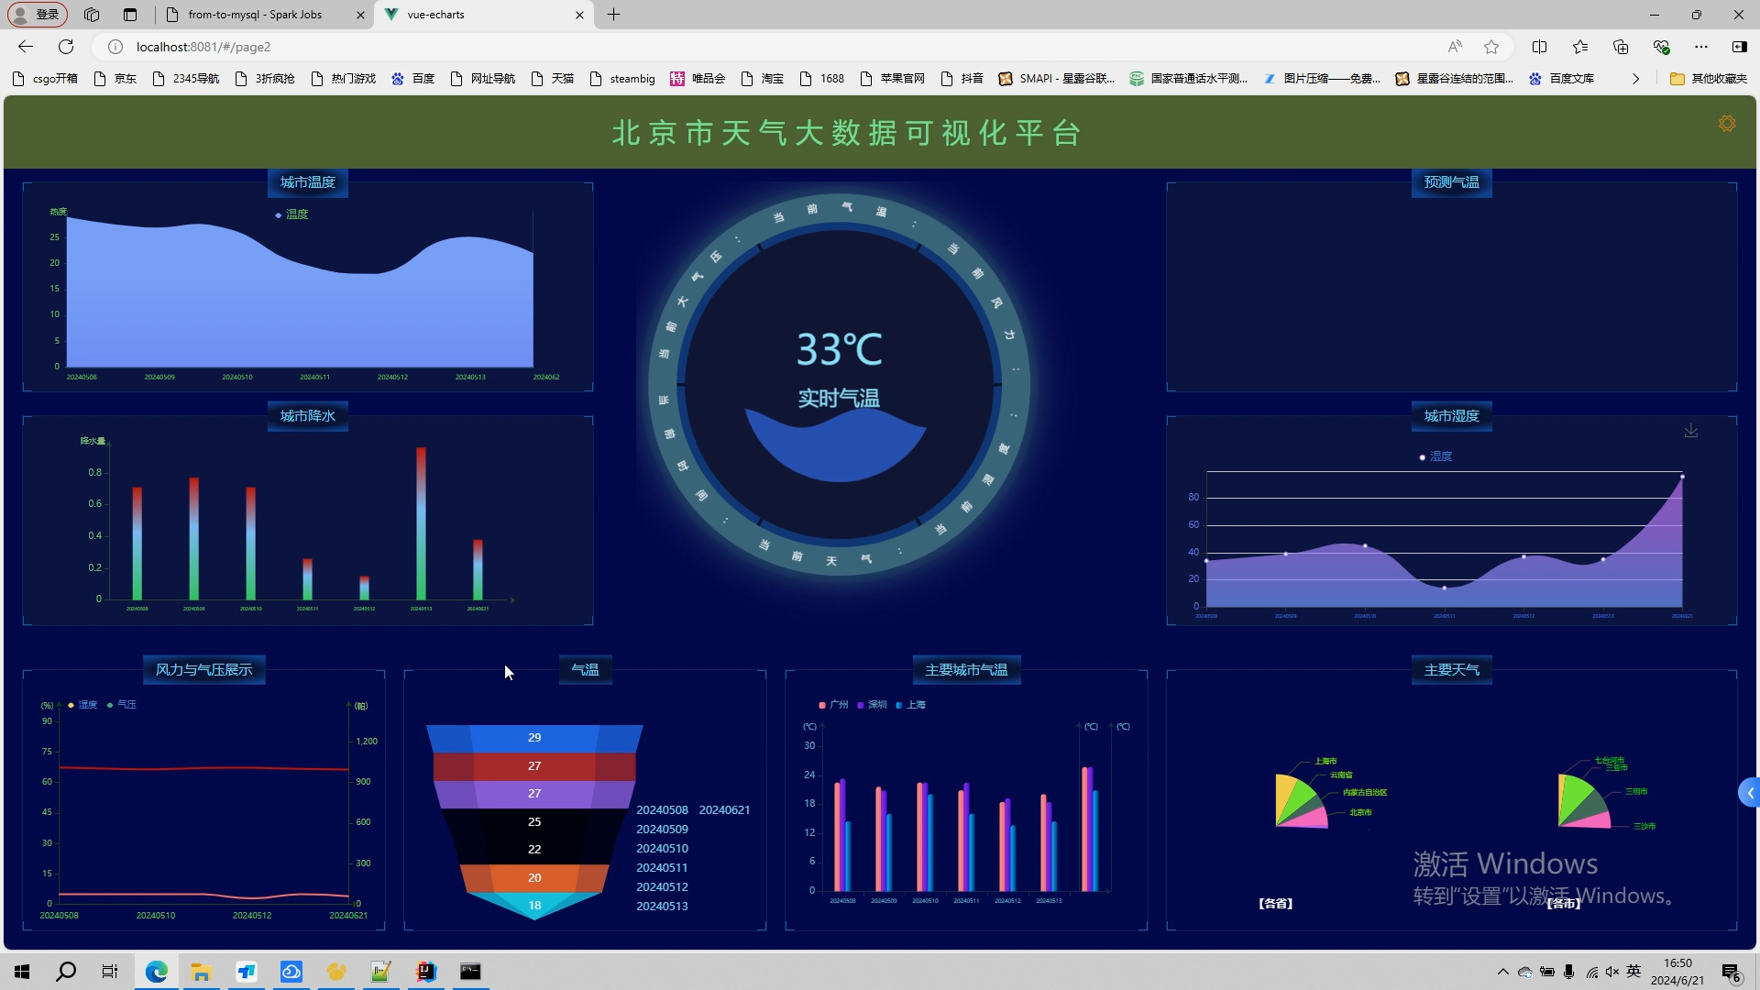Open the browser settings and more menu

(1701, 47)
